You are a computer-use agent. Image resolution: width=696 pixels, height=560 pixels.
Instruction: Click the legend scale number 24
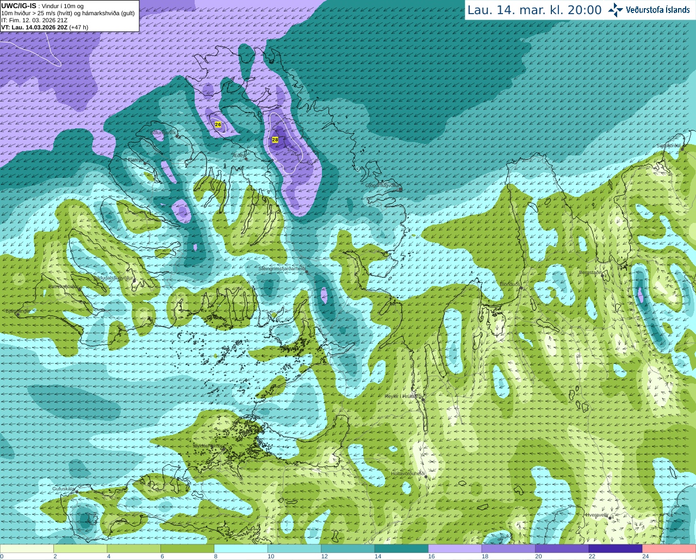(645, 556)
